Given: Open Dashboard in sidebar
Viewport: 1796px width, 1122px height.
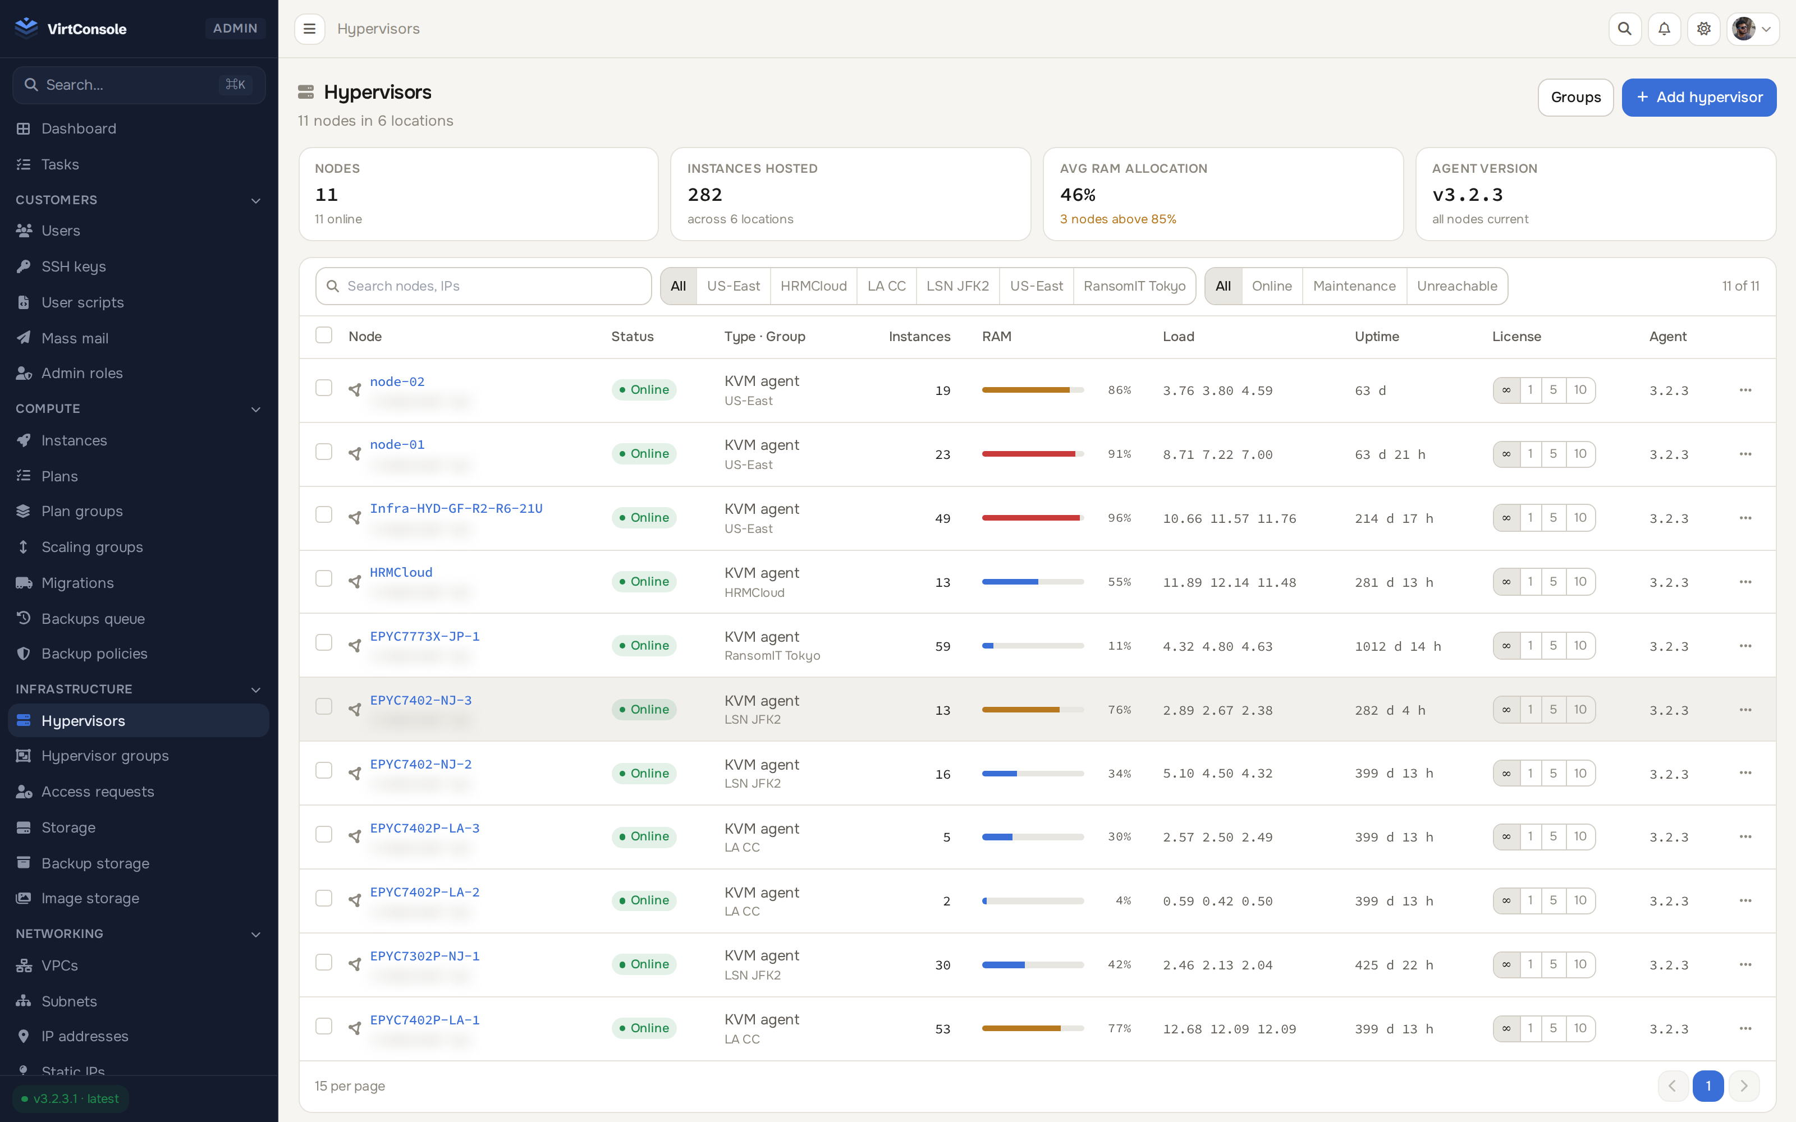Looking at the screenshot, I should [x=139, y=128].
